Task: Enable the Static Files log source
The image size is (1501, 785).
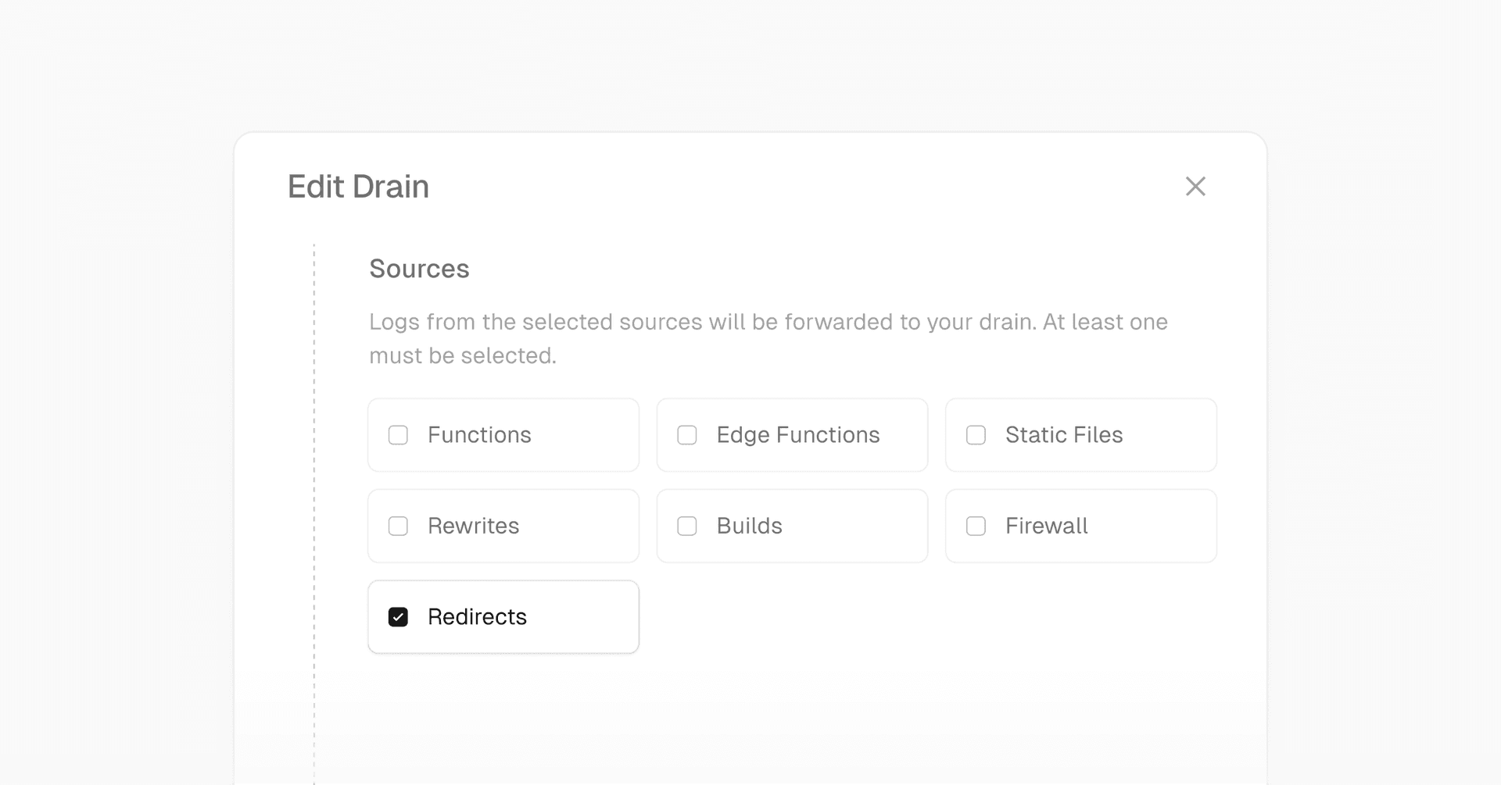Action: point(976,435)
